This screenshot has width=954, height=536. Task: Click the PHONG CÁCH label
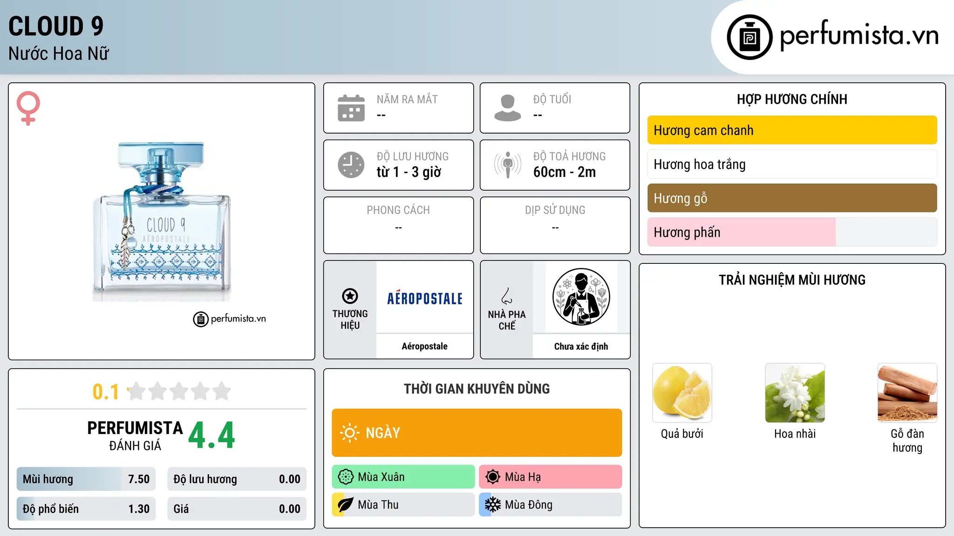coord(398,210)
